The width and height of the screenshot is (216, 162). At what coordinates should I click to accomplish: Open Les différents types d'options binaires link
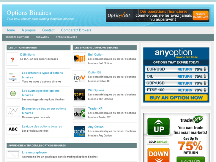click(x=42, y=75)
